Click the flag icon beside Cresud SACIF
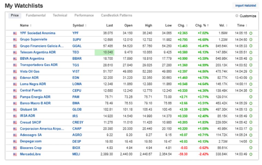Viewport: 262px width, 165px height. (x=15, y=122)
